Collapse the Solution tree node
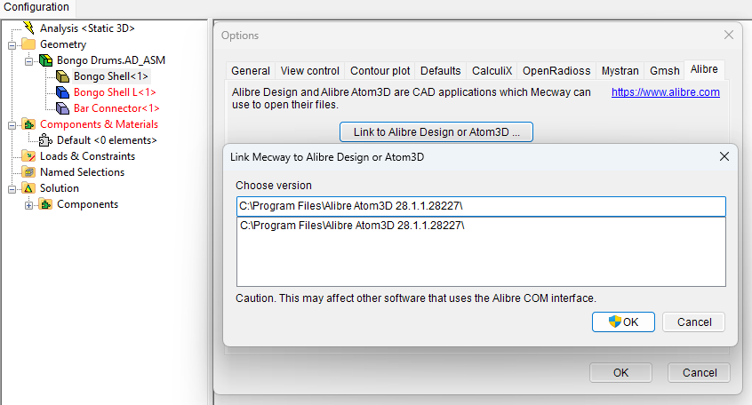The height and width of the screenshot is (405, 752). [x=12, y=188]
